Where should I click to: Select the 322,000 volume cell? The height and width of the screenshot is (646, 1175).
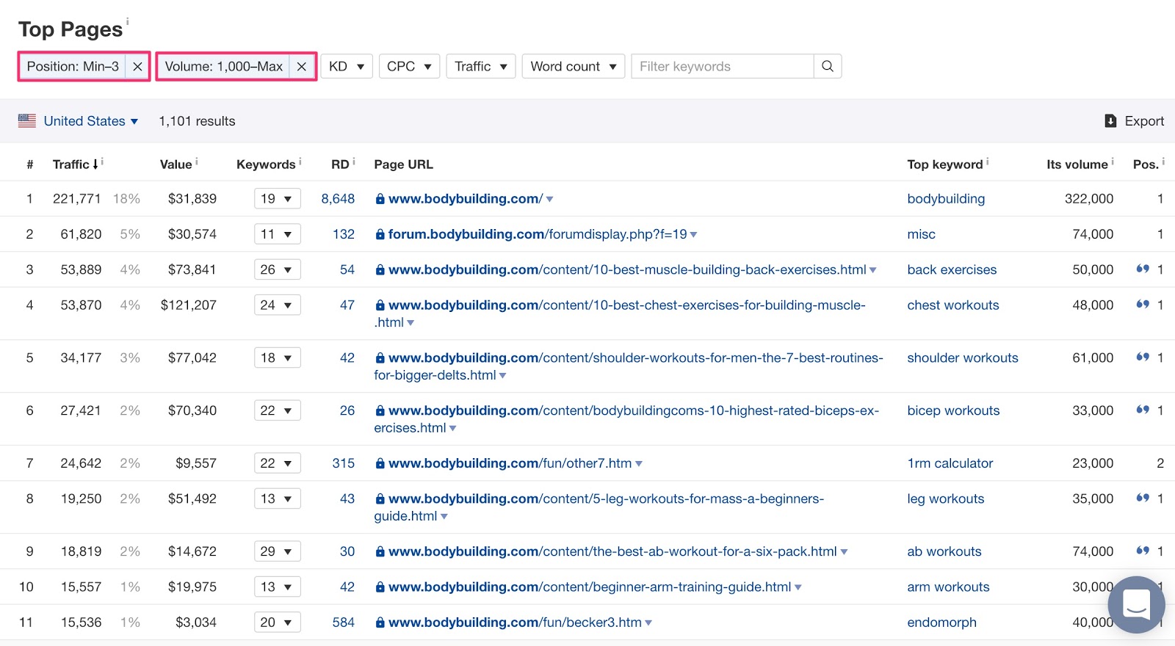pyautogui.click(x=1089, y=199)
